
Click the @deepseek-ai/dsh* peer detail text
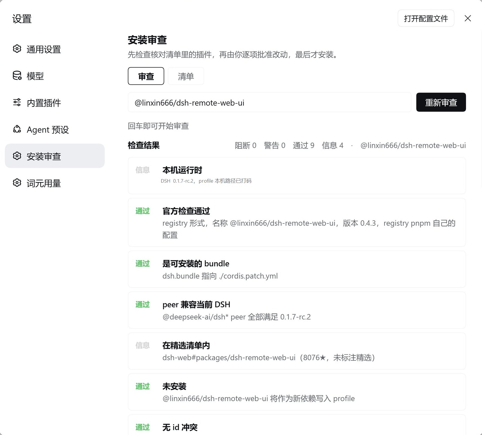(237, 317)
